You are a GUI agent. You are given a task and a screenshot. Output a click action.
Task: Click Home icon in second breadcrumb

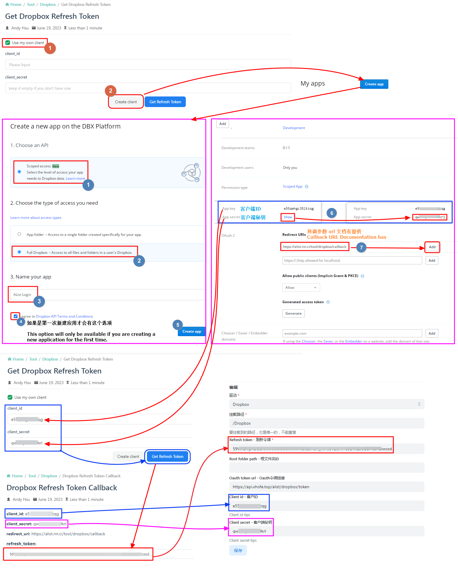click(9, 359)
